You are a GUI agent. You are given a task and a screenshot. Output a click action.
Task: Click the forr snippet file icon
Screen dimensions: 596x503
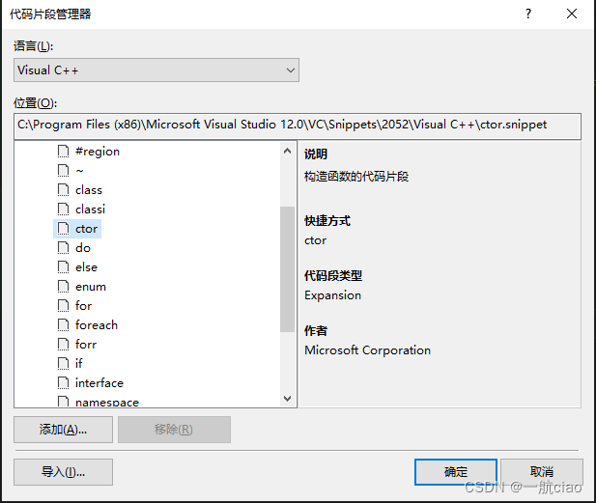[x=63, y=345]
